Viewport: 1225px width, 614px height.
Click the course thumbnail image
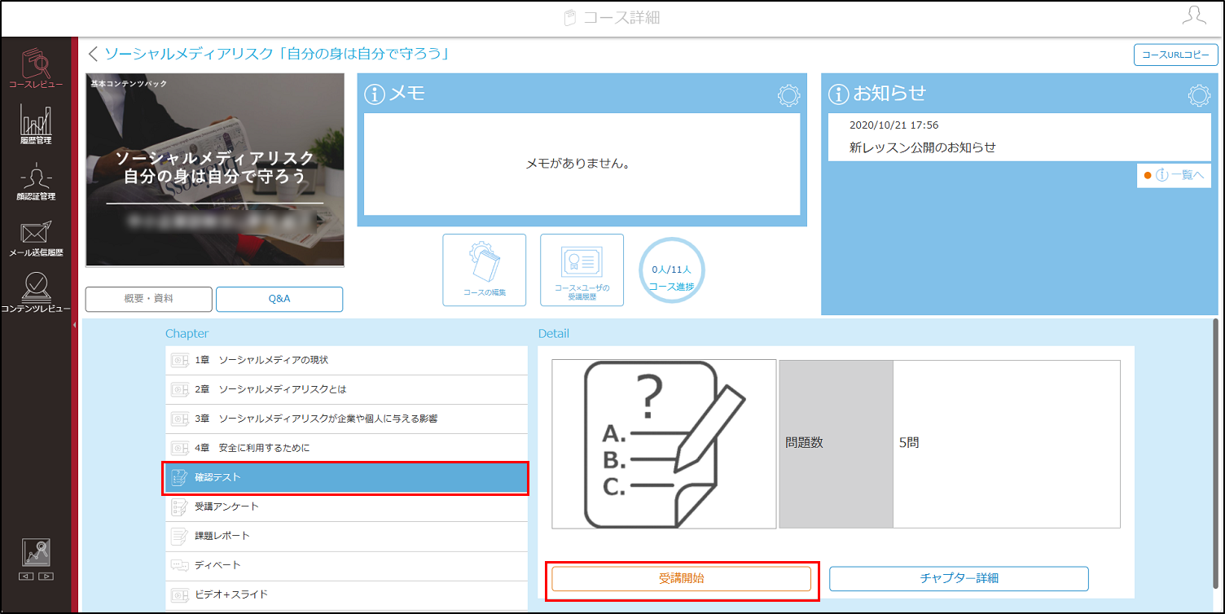click(x=215, y=169)
